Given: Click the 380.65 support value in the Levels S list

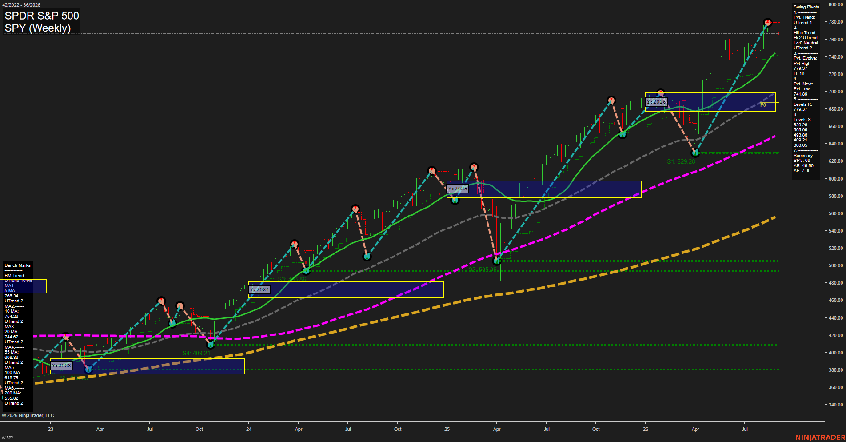Looking at the screenshot, I should (800, 145).
